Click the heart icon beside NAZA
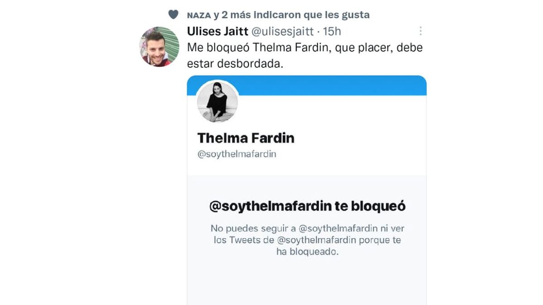 [173, 14]
